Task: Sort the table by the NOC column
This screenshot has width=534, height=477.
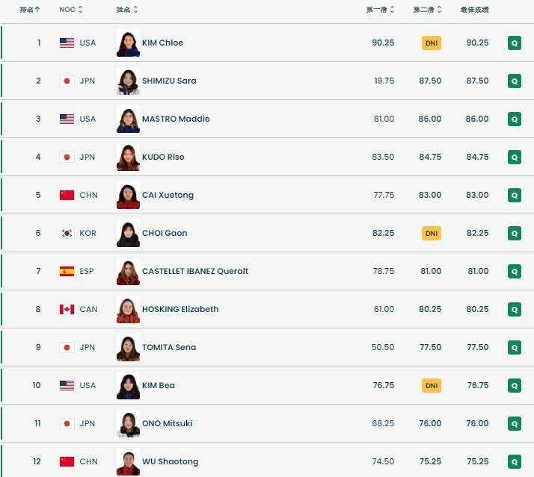Action: (x=71, y=10)
